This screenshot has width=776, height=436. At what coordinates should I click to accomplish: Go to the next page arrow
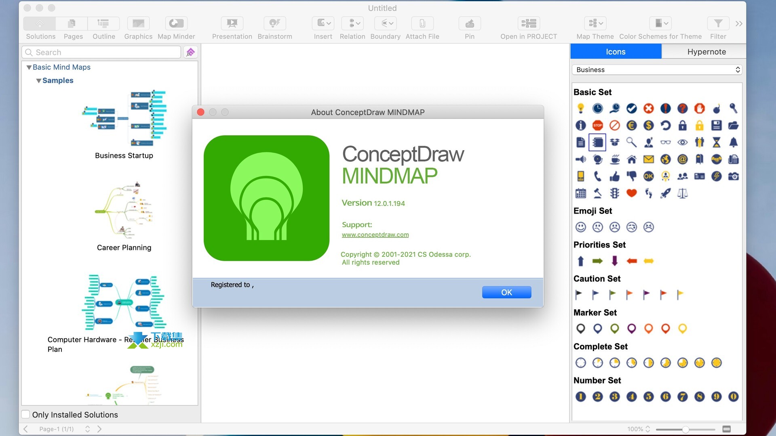(x=99, y=429)
